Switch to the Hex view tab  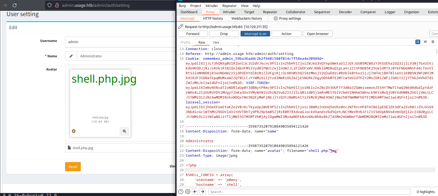click(x=216, y=42)
